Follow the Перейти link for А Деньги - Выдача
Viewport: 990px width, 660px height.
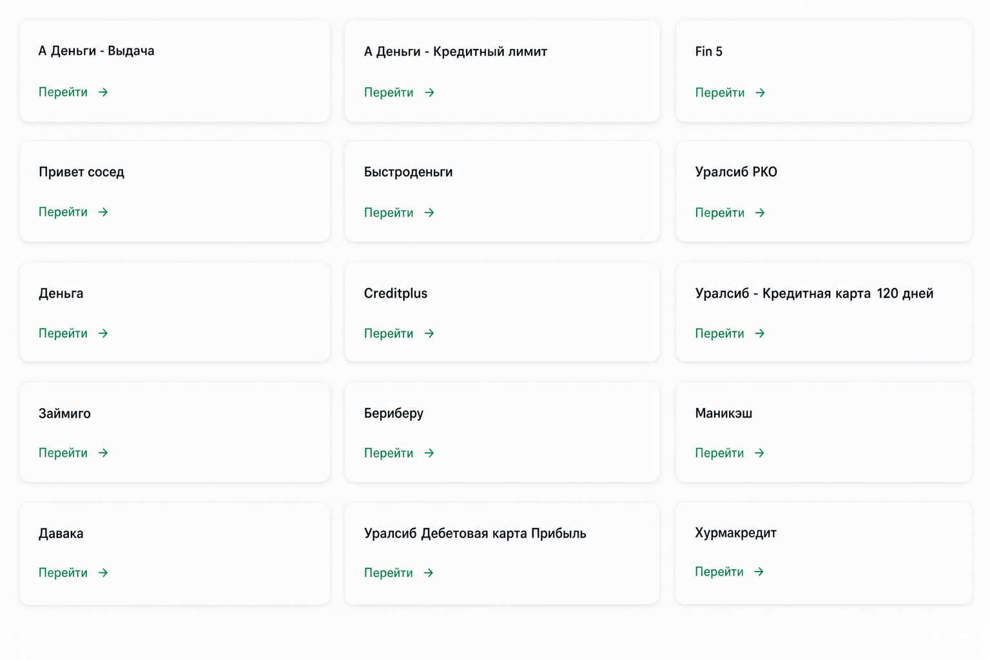[x=63, y=92]
